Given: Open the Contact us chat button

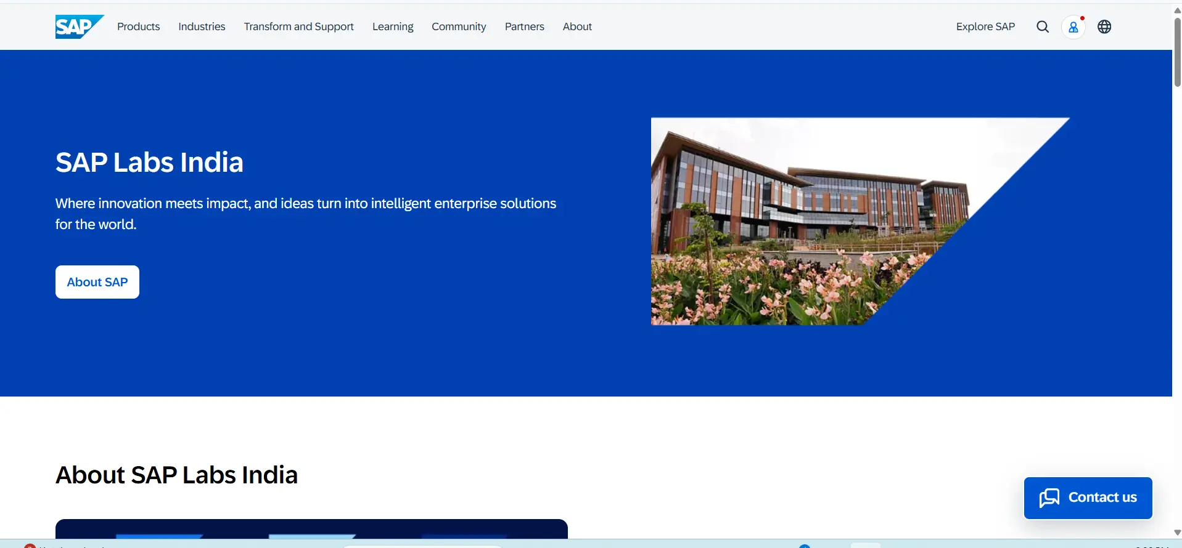Looking at the screenshot, I should point(1088,498).
